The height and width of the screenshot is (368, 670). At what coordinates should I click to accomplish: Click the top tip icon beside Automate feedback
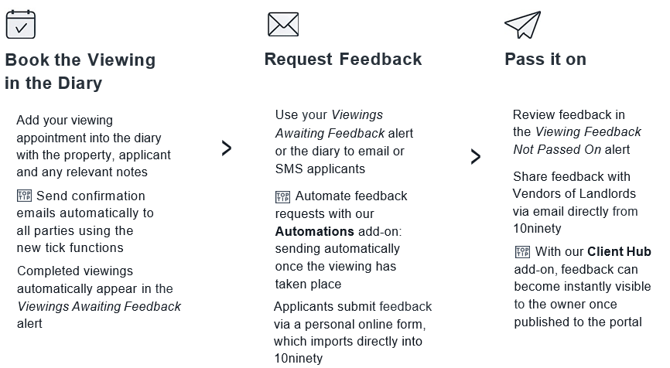point(283,196)
